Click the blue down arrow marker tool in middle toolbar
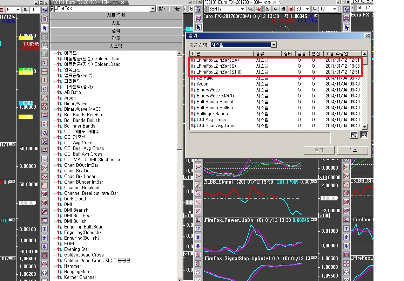404x281 pixels. [x=198, y=246]
